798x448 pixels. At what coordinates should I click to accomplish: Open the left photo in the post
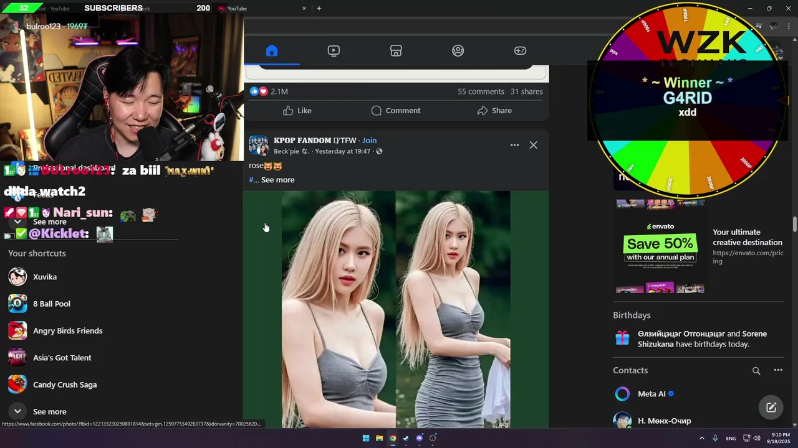[x=339, y=309]
